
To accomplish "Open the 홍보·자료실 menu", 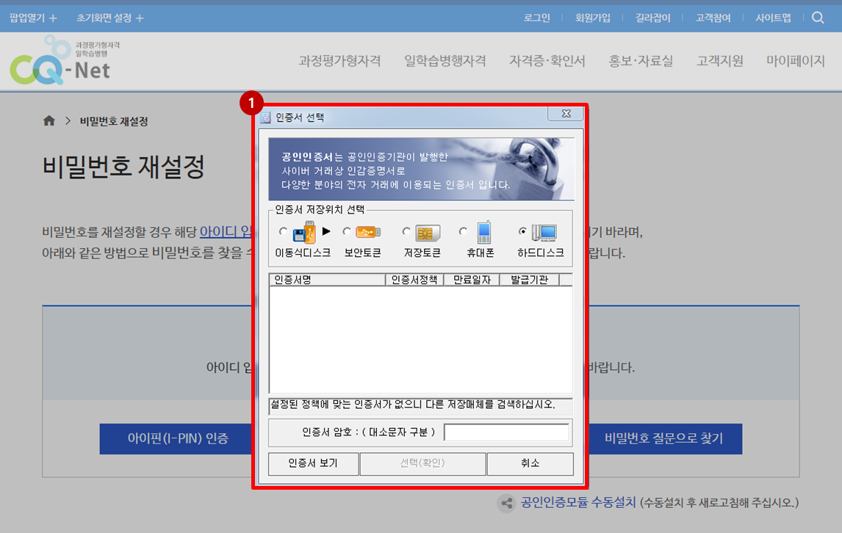I will [x=641, y=61].
